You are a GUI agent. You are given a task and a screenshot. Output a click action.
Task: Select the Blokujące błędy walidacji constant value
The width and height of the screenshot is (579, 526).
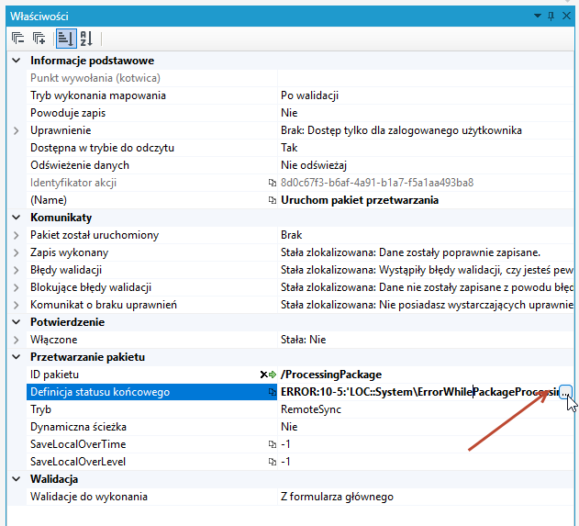pyautogui.click(x=427, y=287)
